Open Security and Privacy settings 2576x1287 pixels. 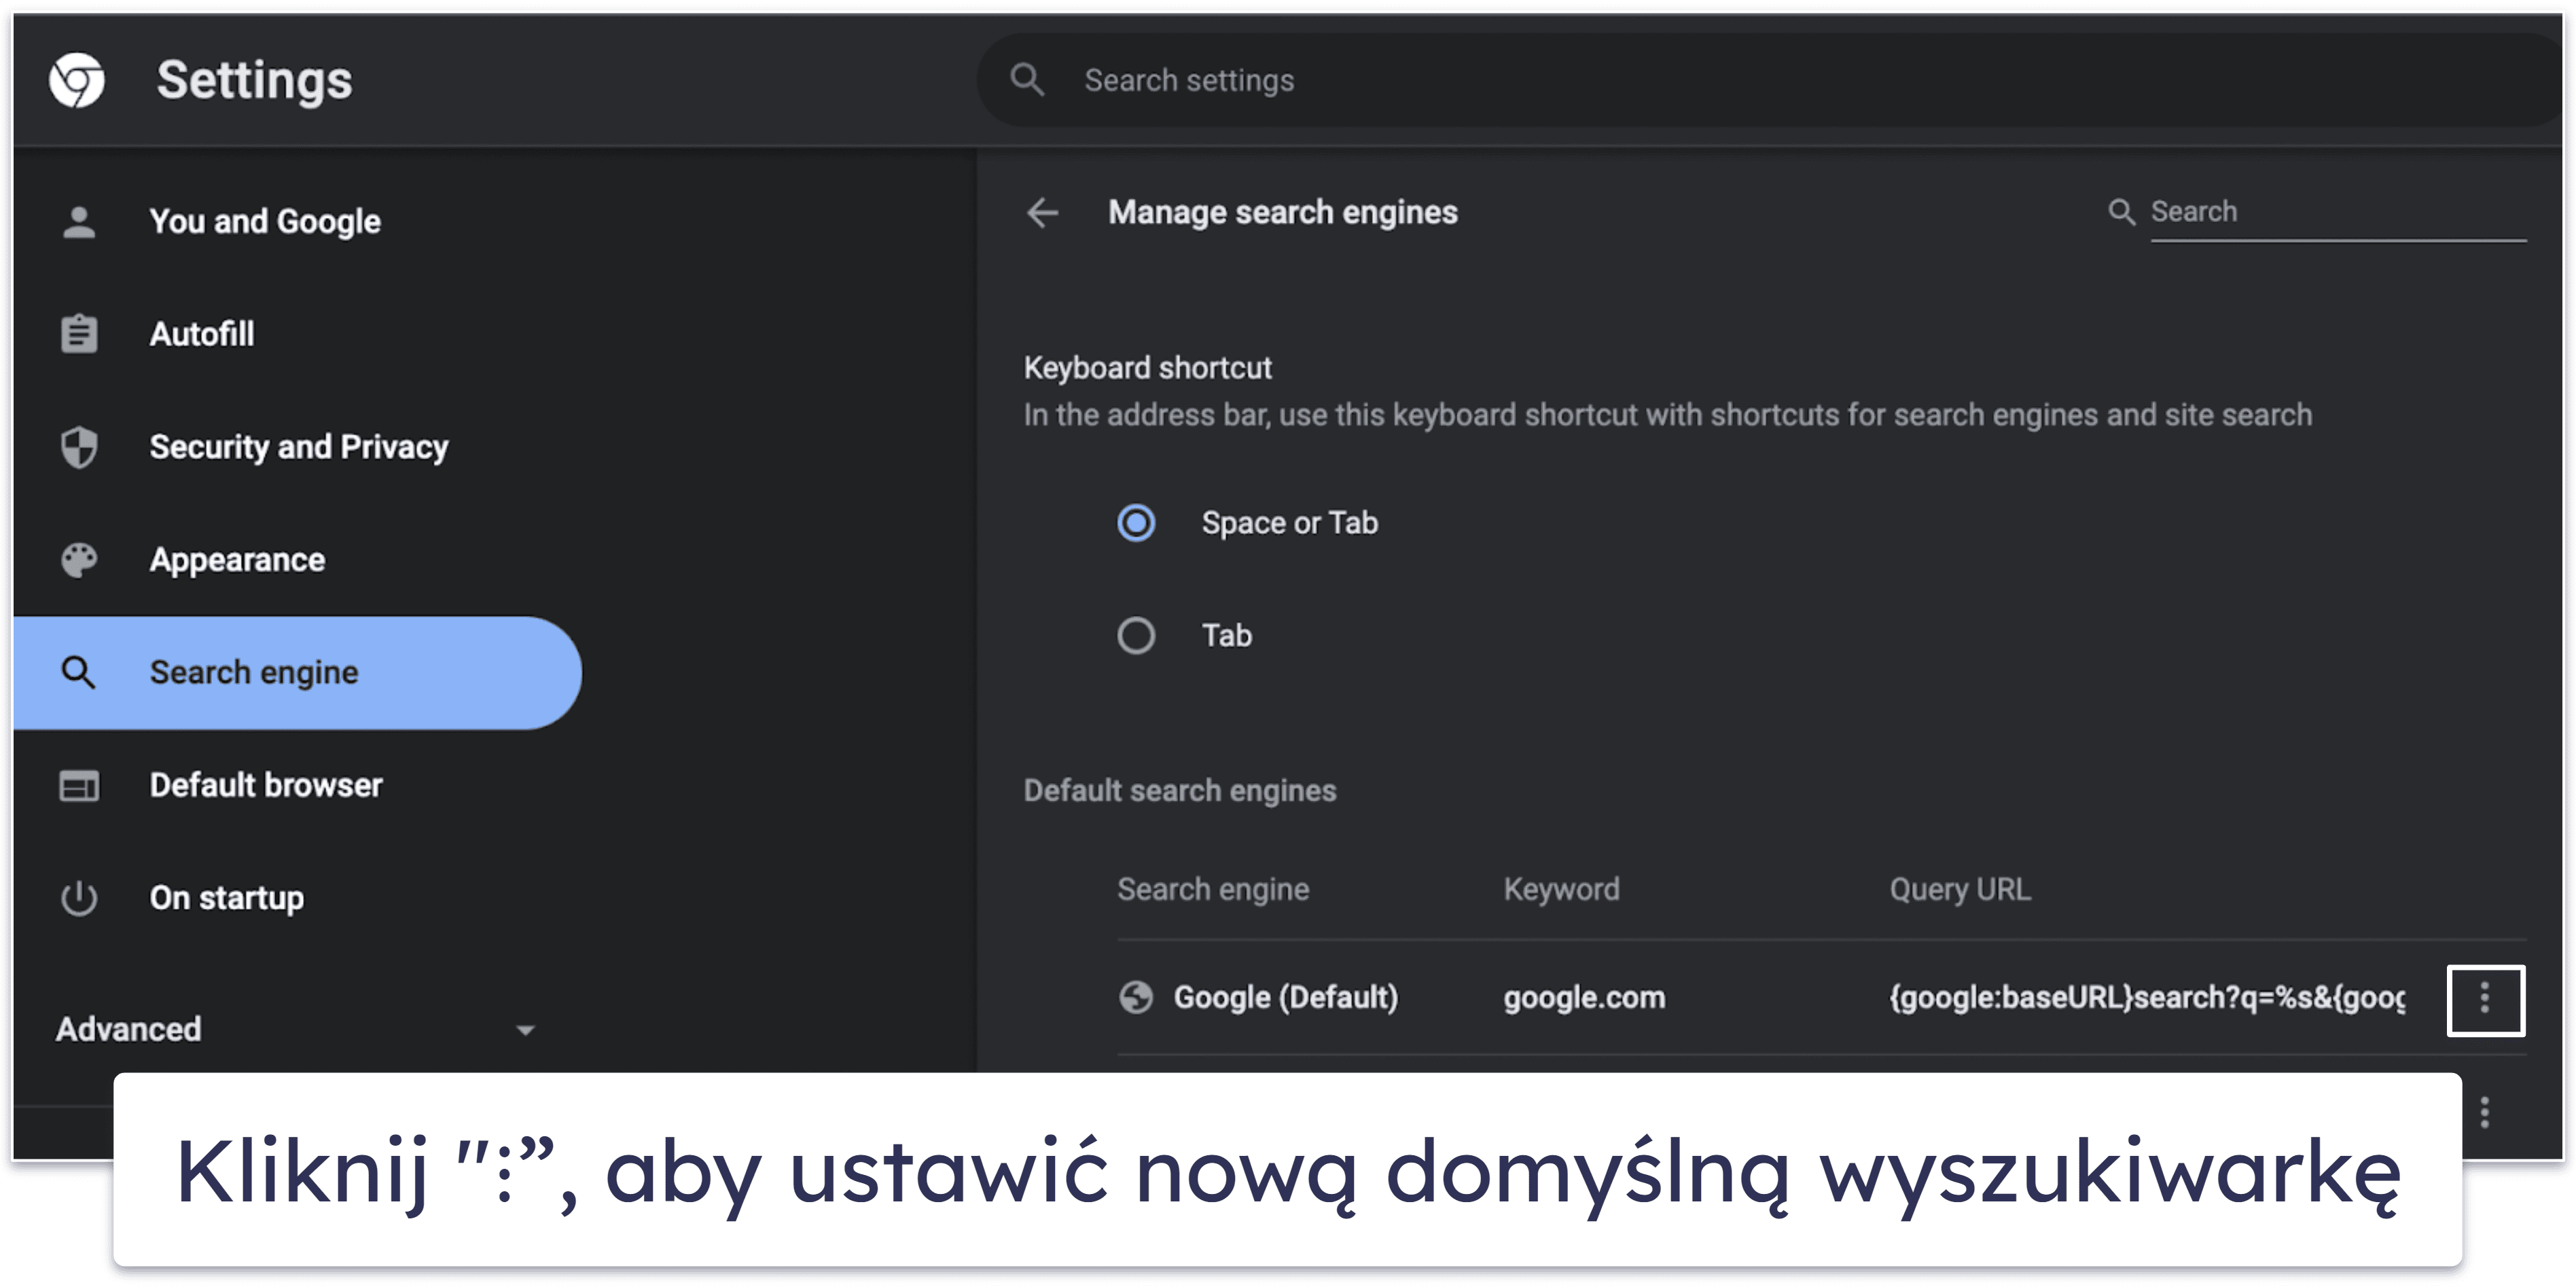click(298, 447)
